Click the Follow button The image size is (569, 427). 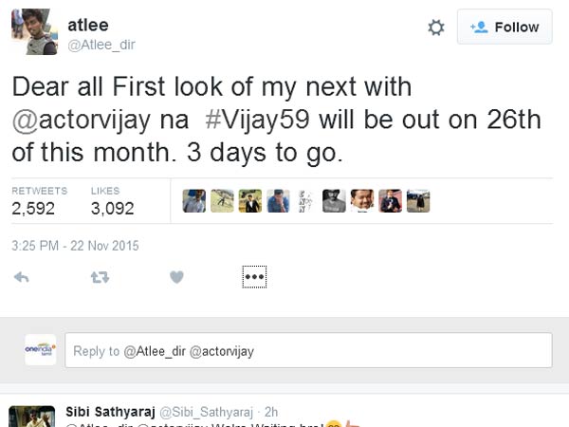505,28
